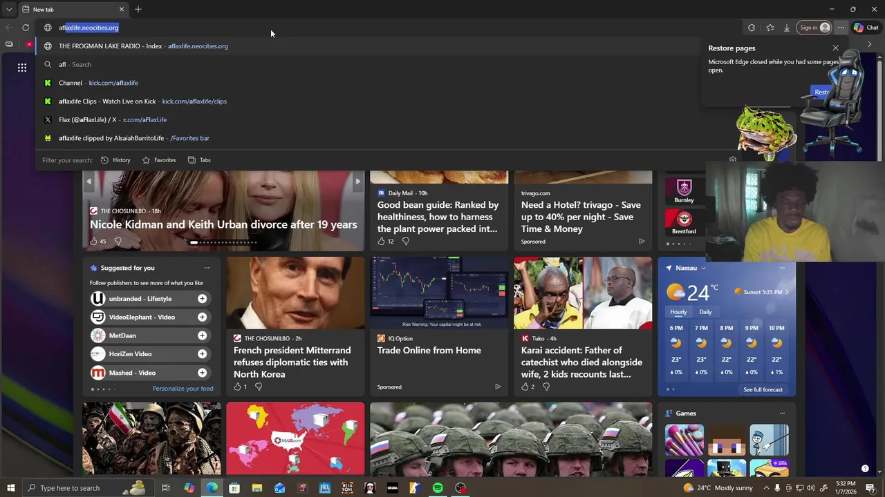
Task: Open Games card options menu
Action: click(x=782, y=413)
